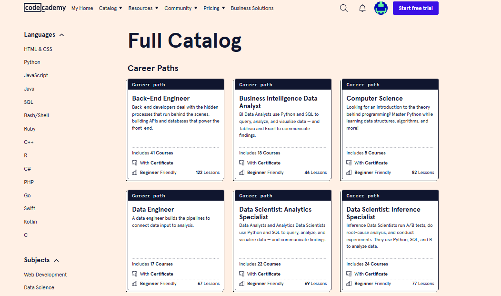Click "Includes 41 Courses" text
The width and height of the screenshot is (501, 296).
tap(152, 153)
